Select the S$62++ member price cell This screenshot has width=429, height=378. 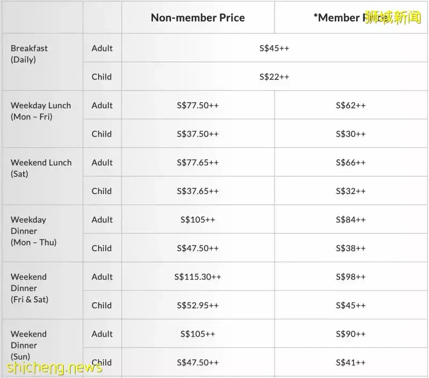pyautogui.click(x=351, y=106)
